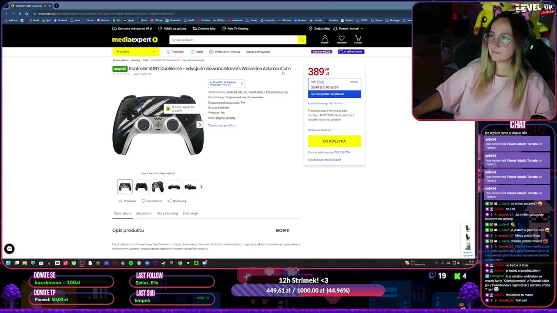Click the browser address bar URL

[x=107, y=13]
